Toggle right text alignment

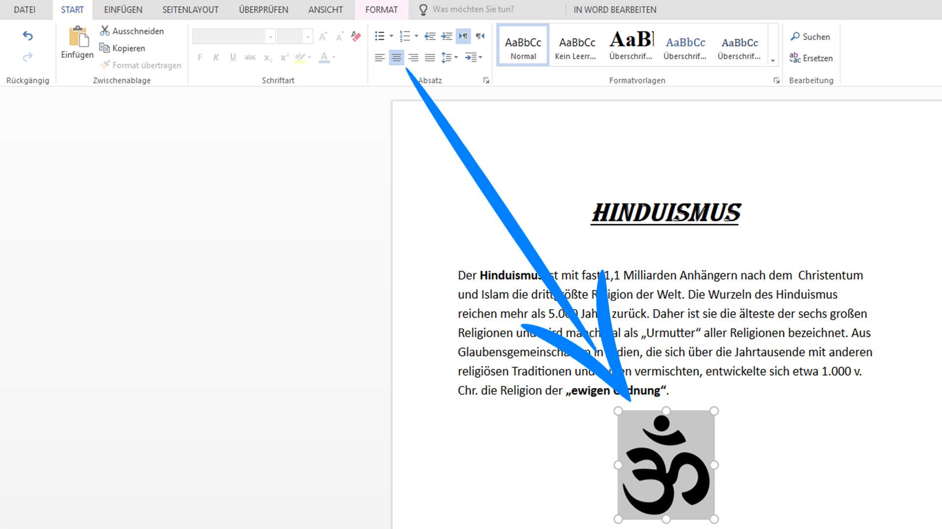pos(413,57)
